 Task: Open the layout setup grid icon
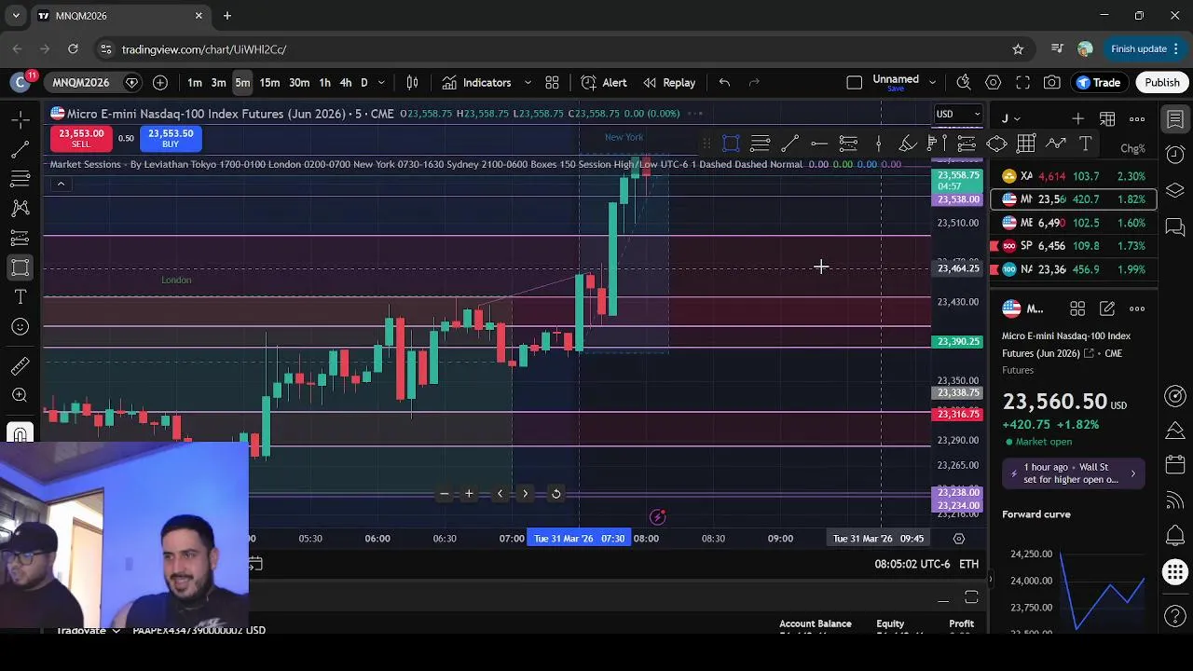(552, 82)
